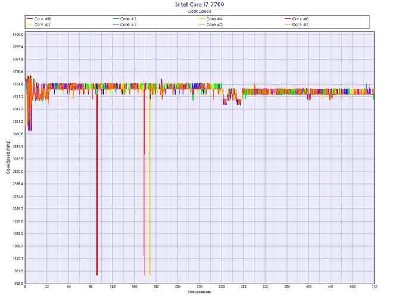Image resolution: width=399 pixels, height=299 pixels.
Task: Click the Clock Speed (MHz) axis label
Action: 8,157
